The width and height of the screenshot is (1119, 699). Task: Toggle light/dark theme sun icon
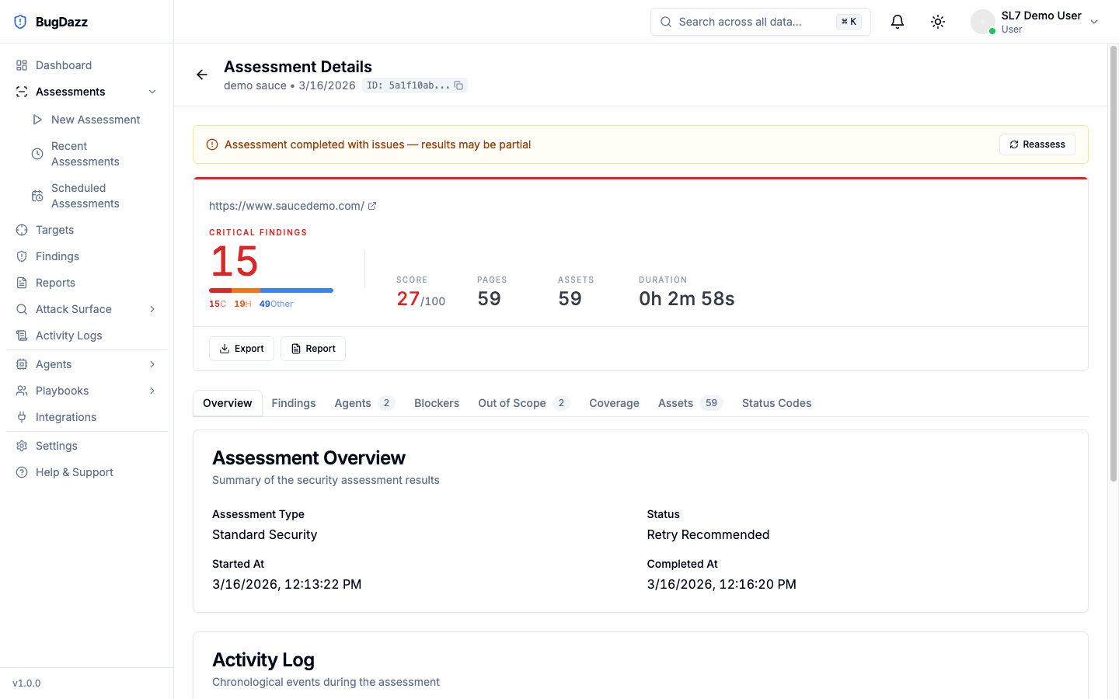pyautogui.click(x=938, y=22)
